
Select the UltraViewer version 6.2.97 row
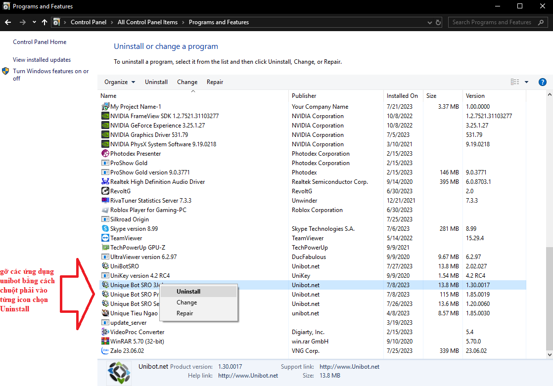(313, 257)
